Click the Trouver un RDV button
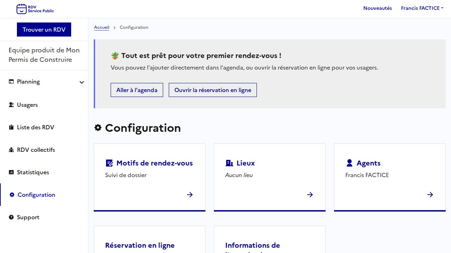451x253 pixels. click(x=44, y=30)
